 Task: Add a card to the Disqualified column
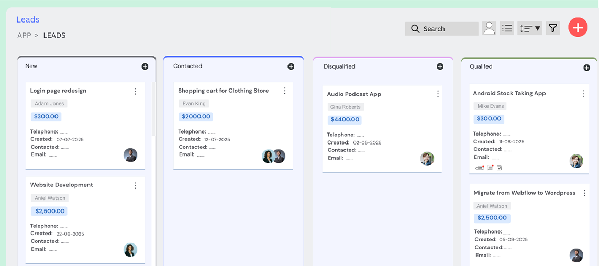coord(440,66)
